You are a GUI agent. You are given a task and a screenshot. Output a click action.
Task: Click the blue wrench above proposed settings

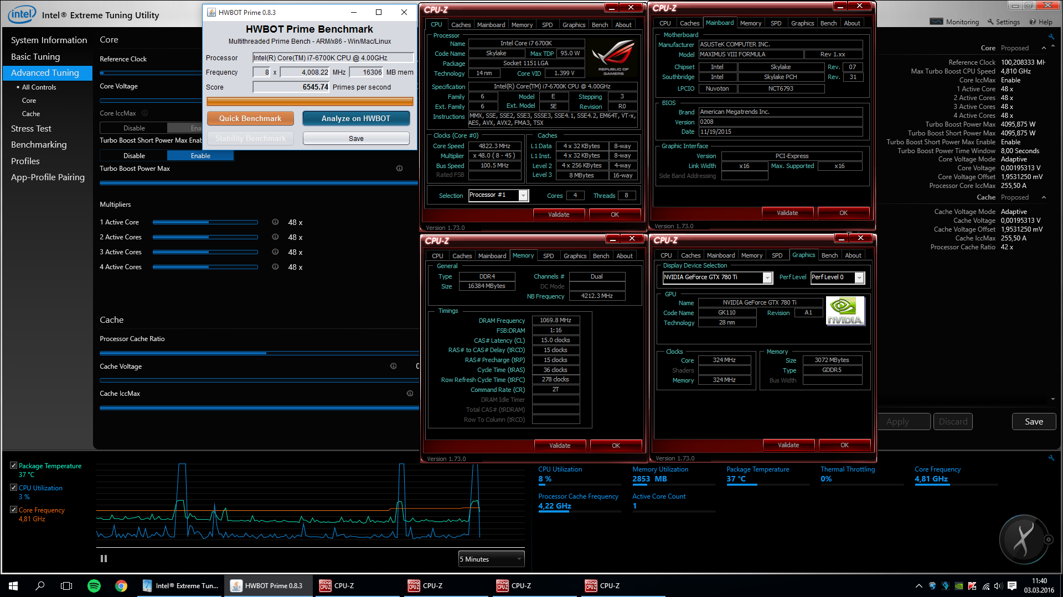(1051, 36)
